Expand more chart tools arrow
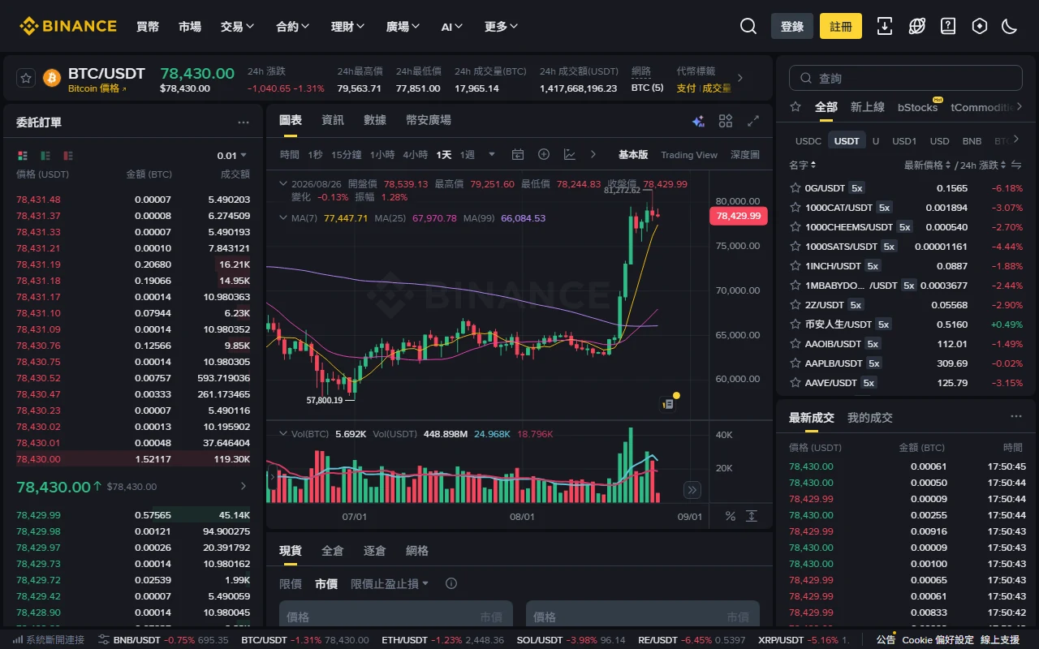Viewport: 1039px width, 649px height. (593, 154)
